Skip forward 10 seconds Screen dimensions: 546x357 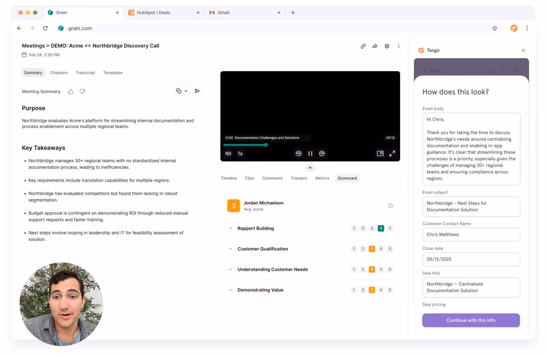322,154
